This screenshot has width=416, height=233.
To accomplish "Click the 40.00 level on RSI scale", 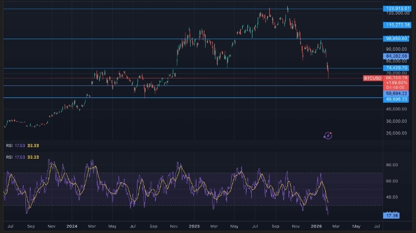I will coord(392,197).
